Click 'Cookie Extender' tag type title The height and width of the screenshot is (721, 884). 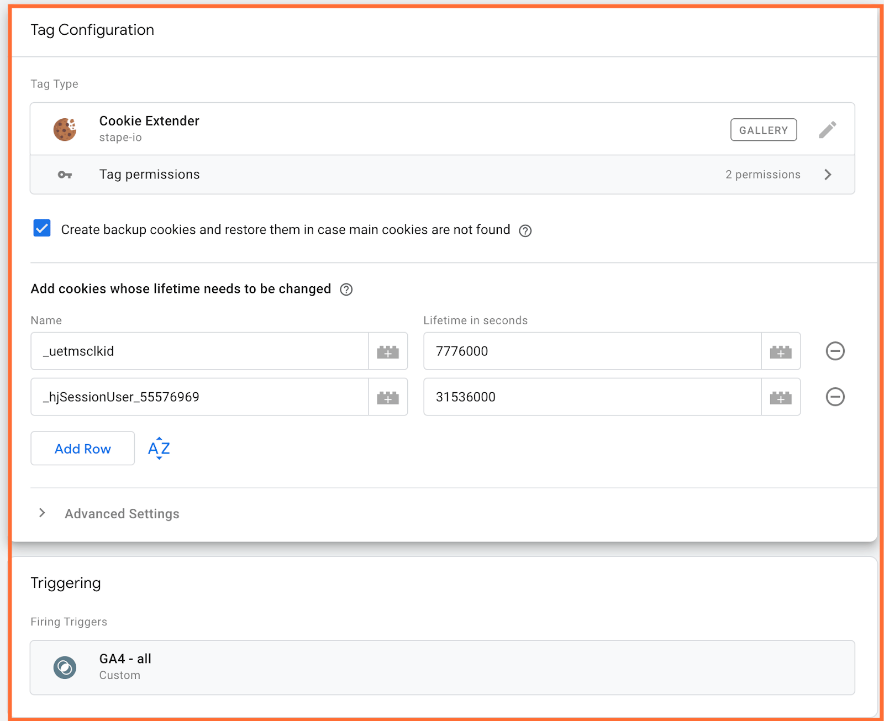point(149,121)
